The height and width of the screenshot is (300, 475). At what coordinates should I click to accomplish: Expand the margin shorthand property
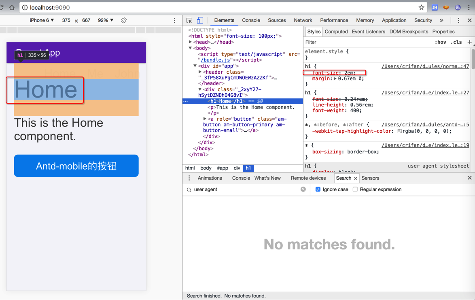(x=335, y=79)
